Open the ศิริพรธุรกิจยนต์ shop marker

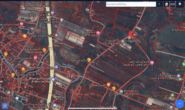[53, 80]
